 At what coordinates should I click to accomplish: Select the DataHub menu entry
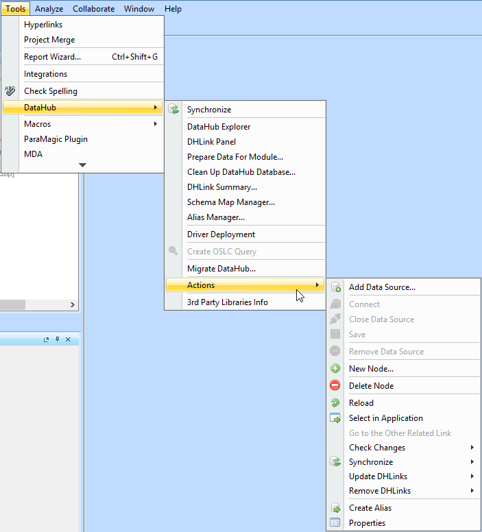(83, 108)
